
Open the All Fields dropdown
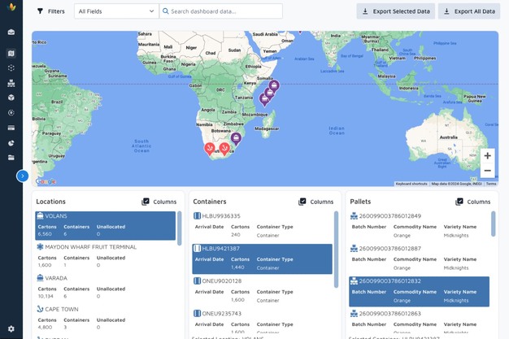coord(116,11)
